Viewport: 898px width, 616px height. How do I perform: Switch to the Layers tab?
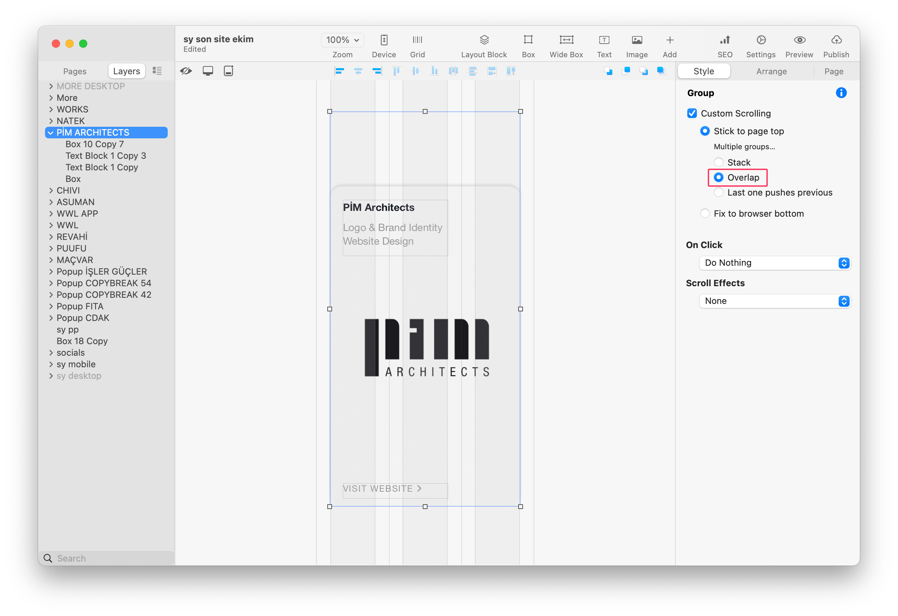click(x=126, y=71)
